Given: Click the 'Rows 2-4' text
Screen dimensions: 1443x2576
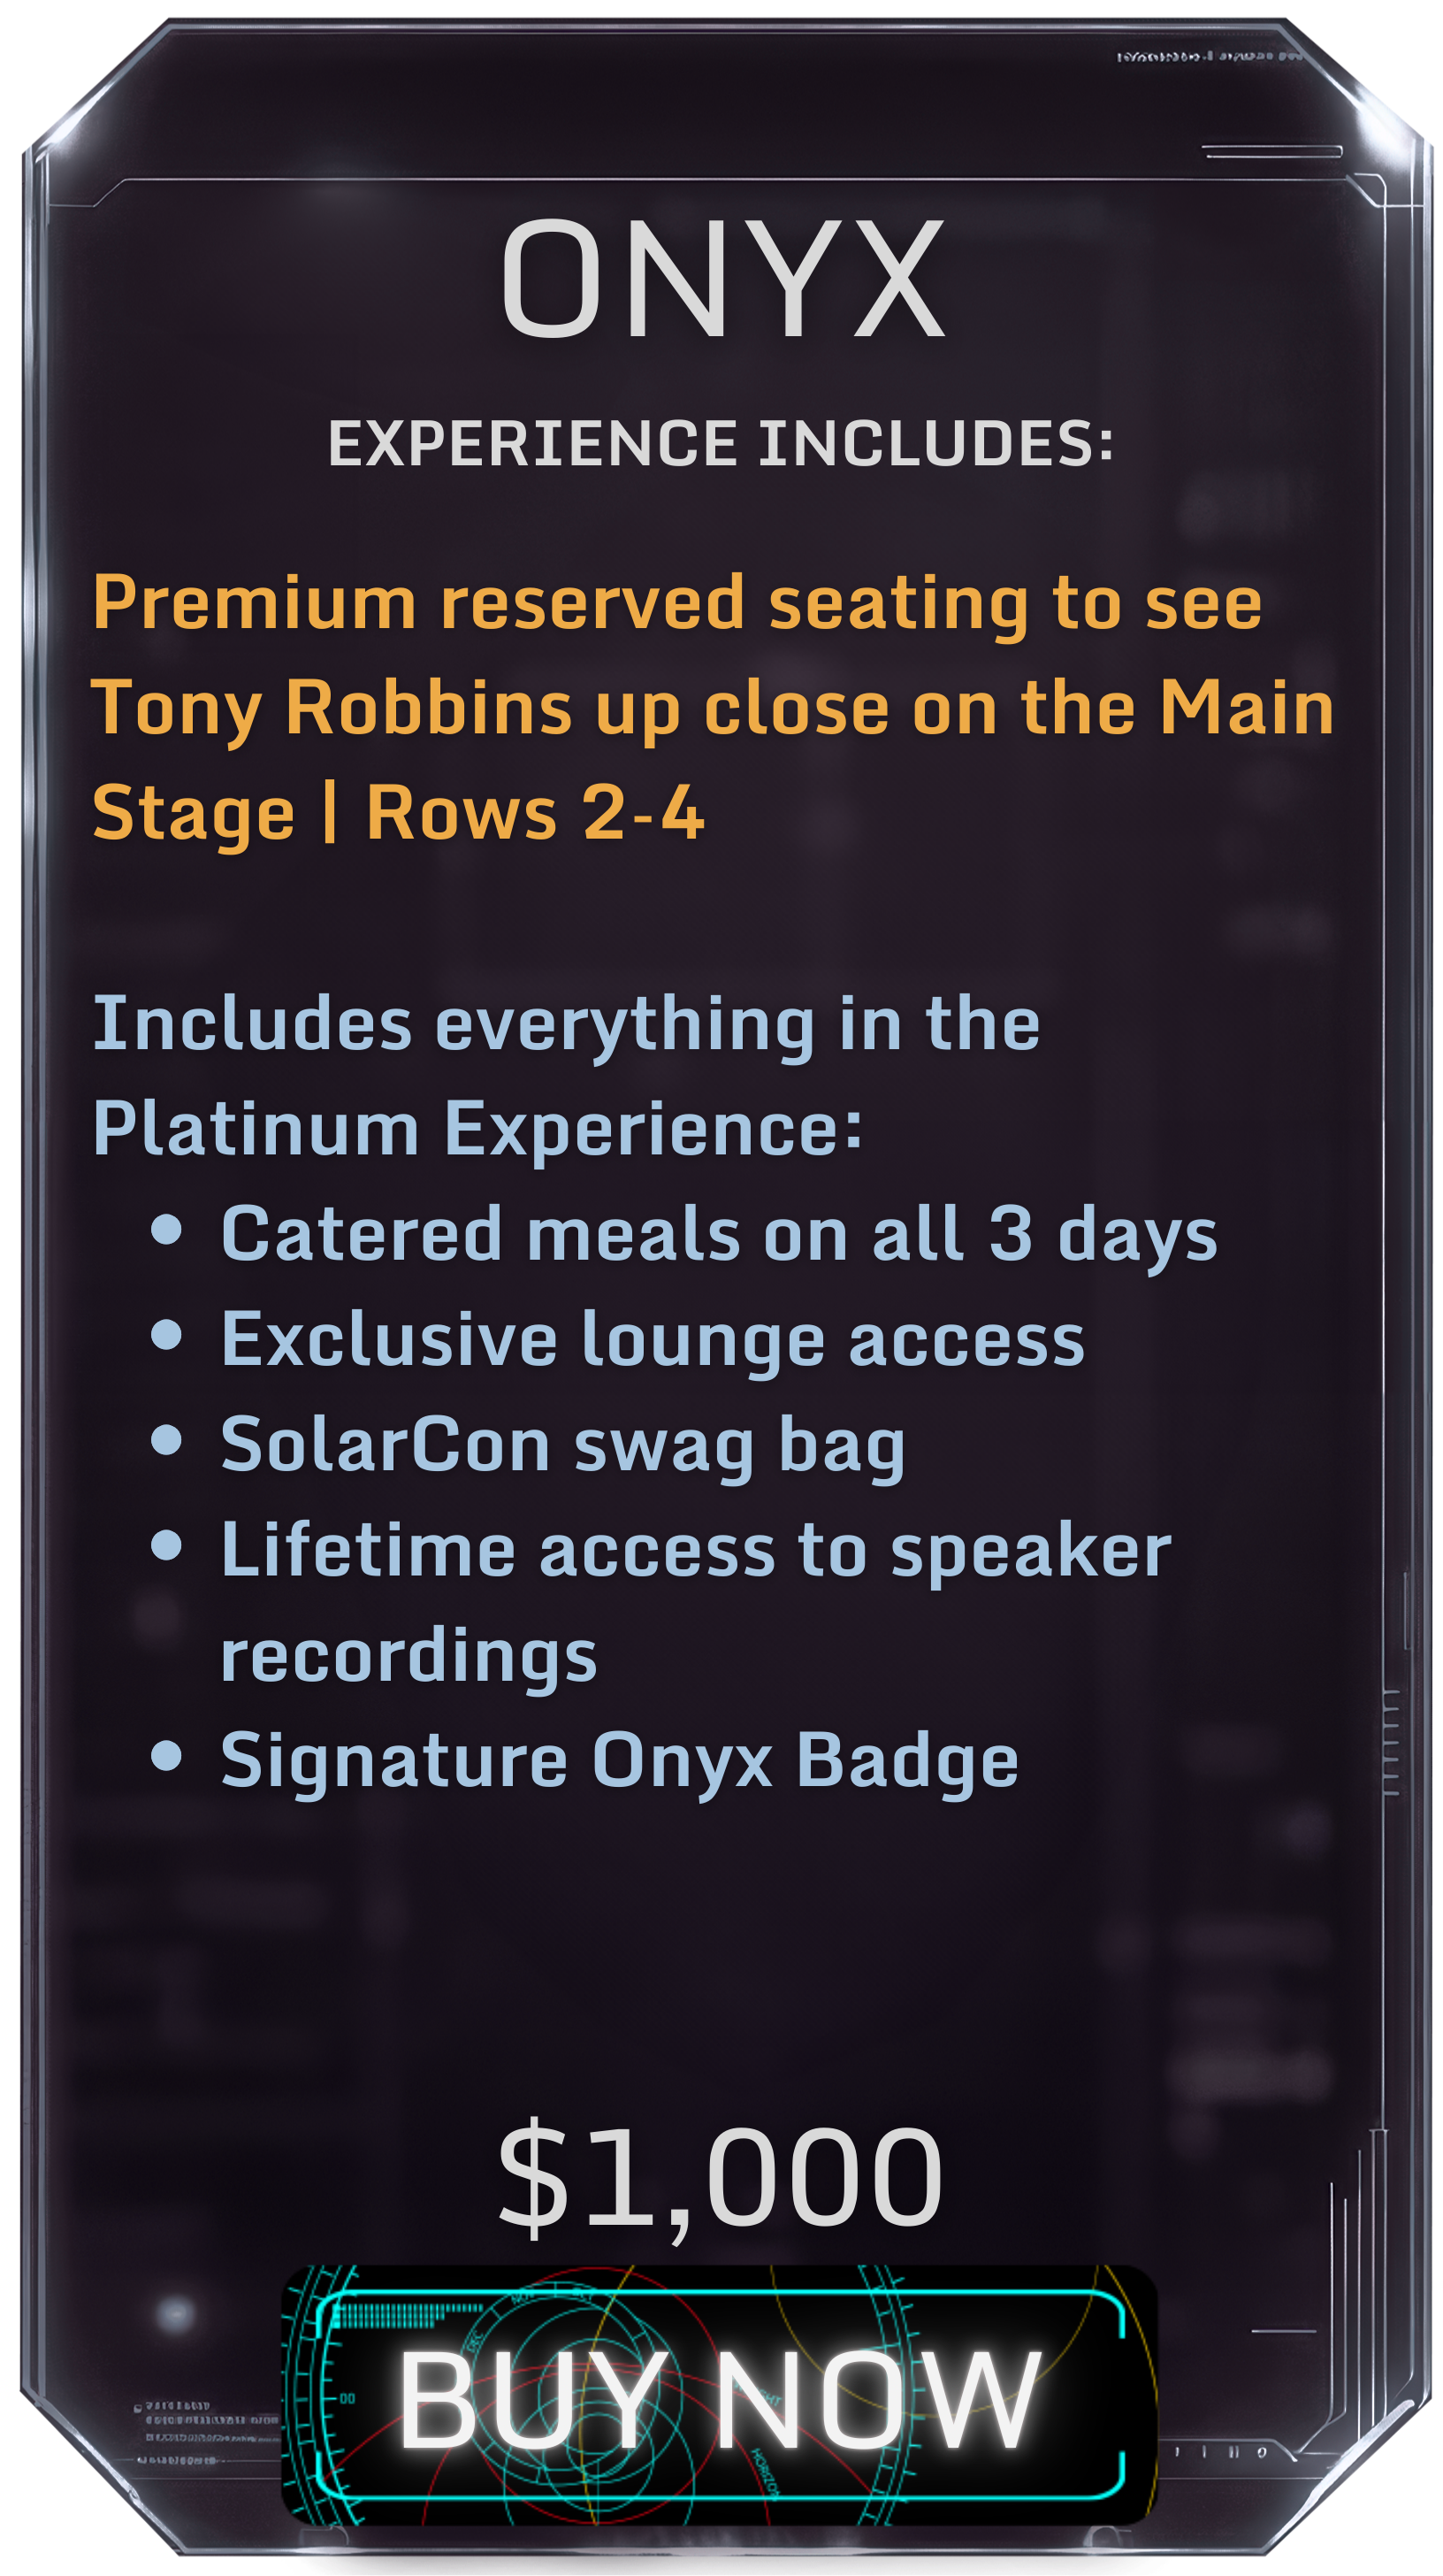Looking at the screenshot, I should pyautogui.click(x=535, y=812).
